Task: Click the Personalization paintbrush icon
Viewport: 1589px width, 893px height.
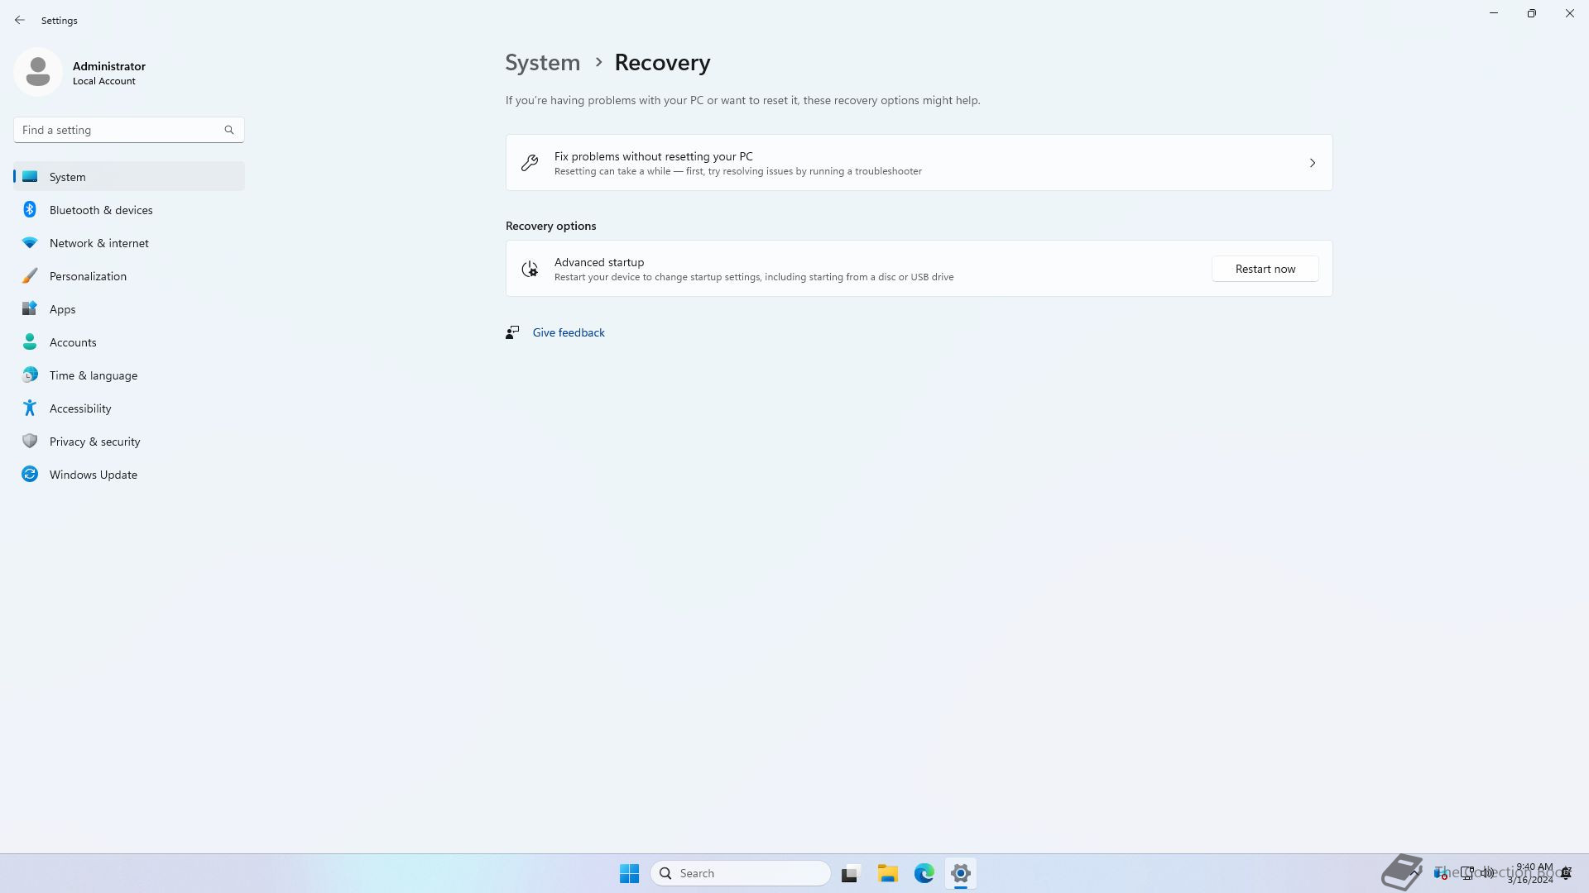Action: [30, 276]
